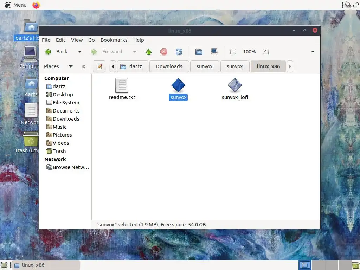Select the sunvox_lofi executable icon
The width and height of the screenshot is (360, 270).
coord(235,85)
